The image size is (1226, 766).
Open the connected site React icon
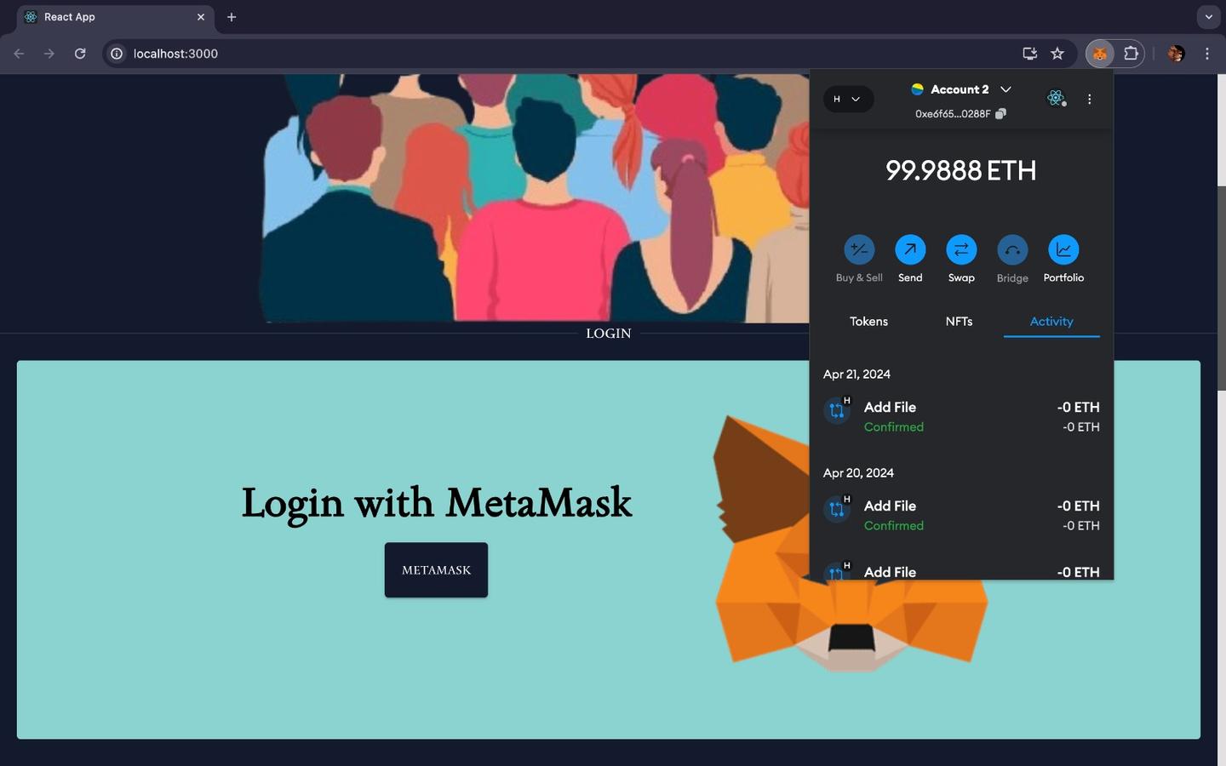click(x=1056, y=99)
